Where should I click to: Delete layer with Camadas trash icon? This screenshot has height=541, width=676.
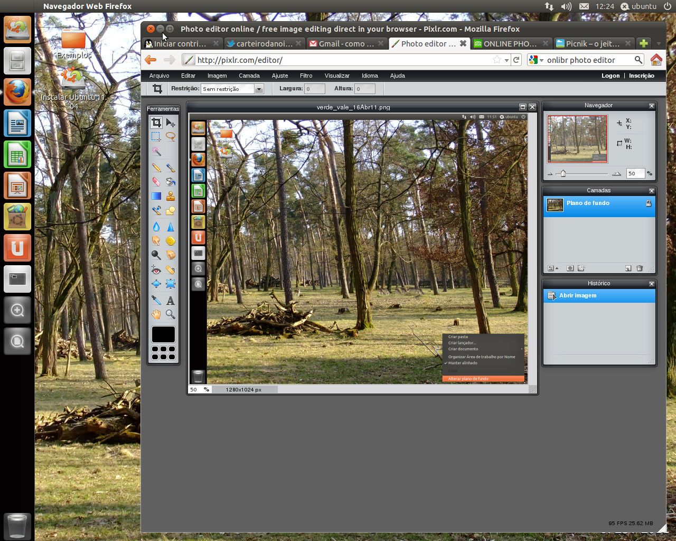coord(640,268)
